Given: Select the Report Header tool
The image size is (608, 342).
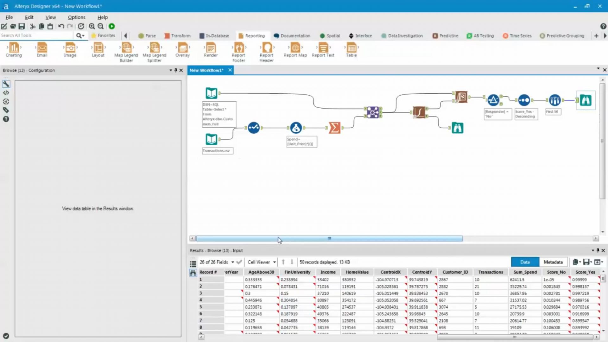Looking at the screenshot, I should coord(267,53).
